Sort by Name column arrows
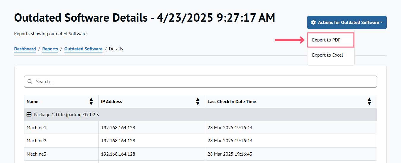This screenshot has width=401, height=163. click(91, 101)
